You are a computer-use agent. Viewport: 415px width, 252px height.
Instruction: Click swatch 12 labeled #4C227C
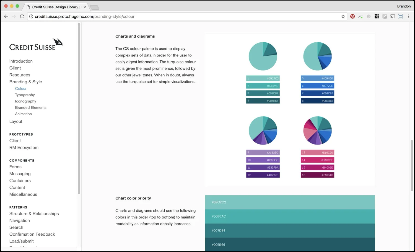coord(263,175)
